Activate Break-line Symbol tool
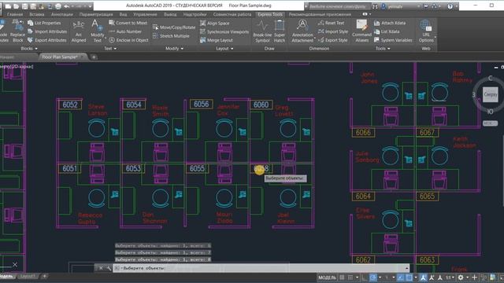The height and width of the screenshot is (283, 504). 262,31
